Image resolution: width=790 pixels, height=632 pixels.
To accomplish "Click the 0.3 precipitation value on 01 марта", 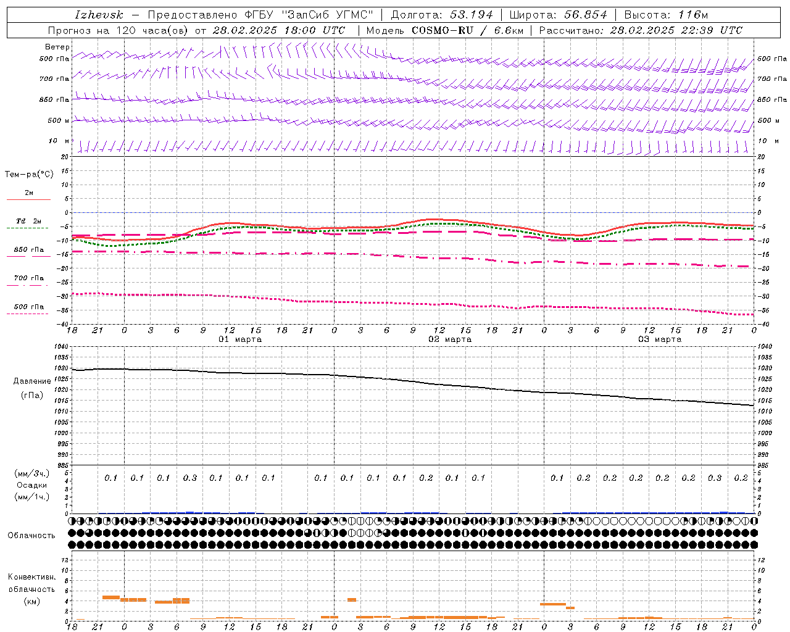I will (190, 478).
